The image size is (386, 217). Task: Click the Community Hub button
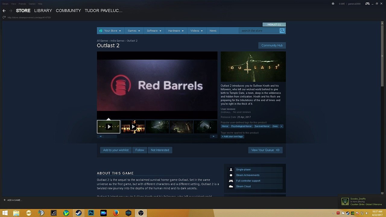[272, 46]
